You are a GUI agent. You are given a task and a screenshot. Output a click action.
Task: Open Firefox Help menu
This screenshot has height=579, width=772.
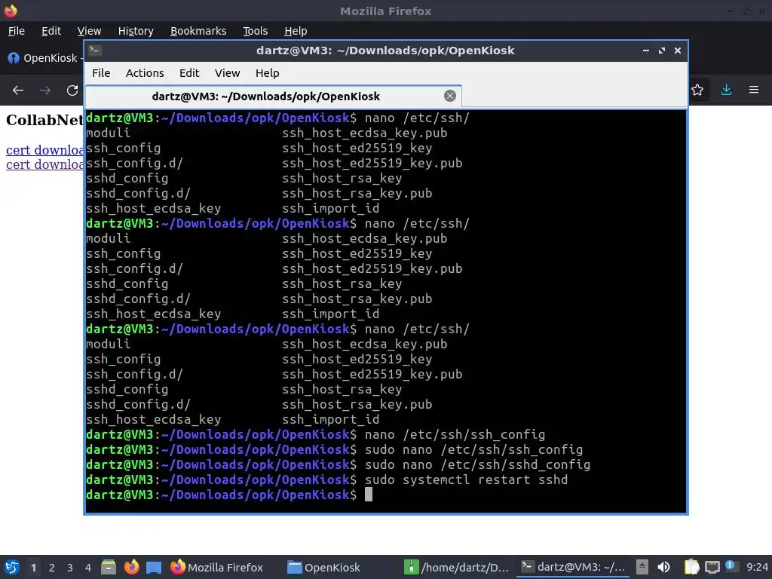[296, 31]
